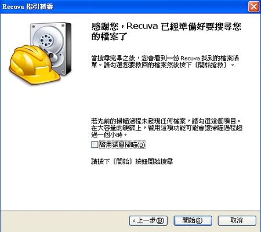Click the deep scan warning starting 若先前的掃瞄

pos(166,128)
